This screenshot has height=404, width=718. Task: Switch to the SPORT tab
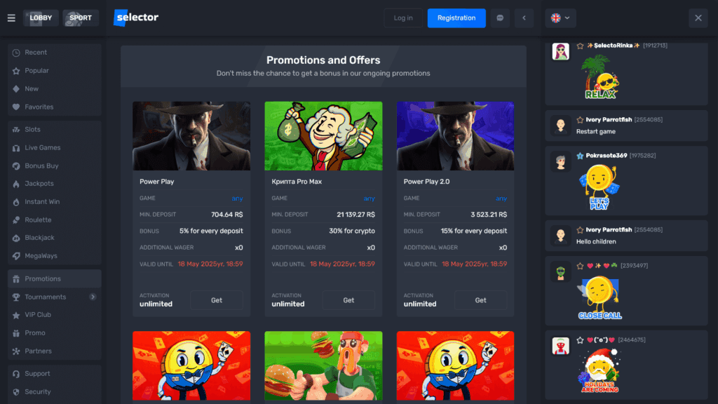coord(81,18)
